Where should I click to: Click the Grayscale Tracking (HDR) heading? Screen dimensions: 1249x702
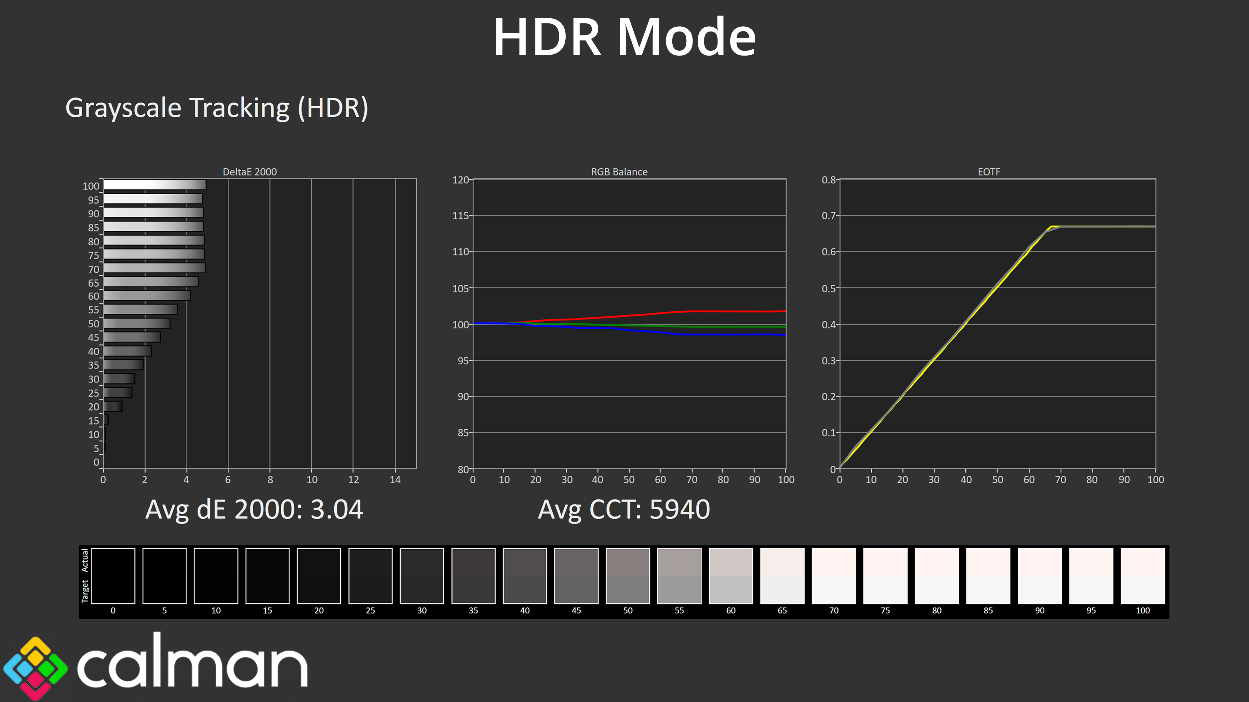click(x=217, y=108)
